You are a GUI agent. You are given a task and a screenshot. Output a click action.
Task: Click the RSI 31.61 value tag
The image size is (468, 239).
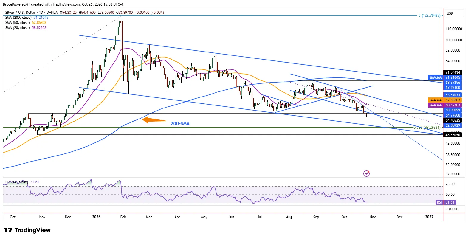coord(446,202)
